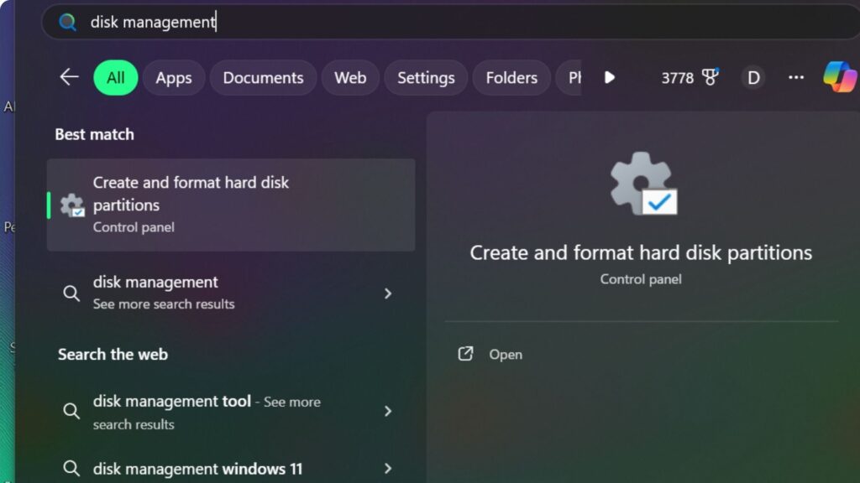860x483 pixels.
Task: Switch to the Documents filter
Action: (x=263, y=77)
